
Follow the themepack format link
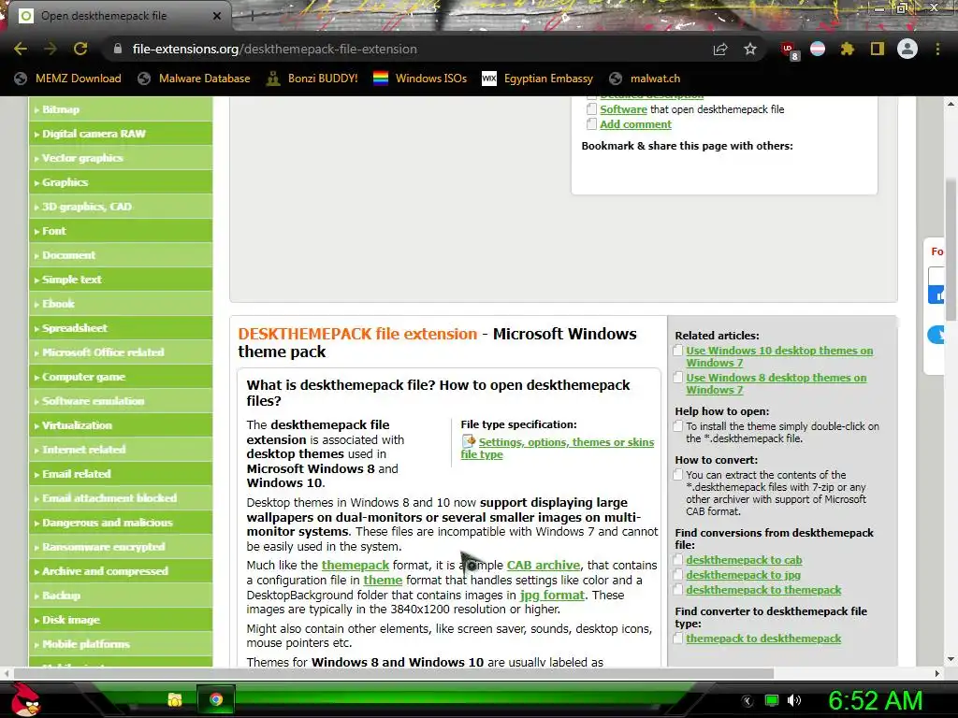click(x=355, y=566)
